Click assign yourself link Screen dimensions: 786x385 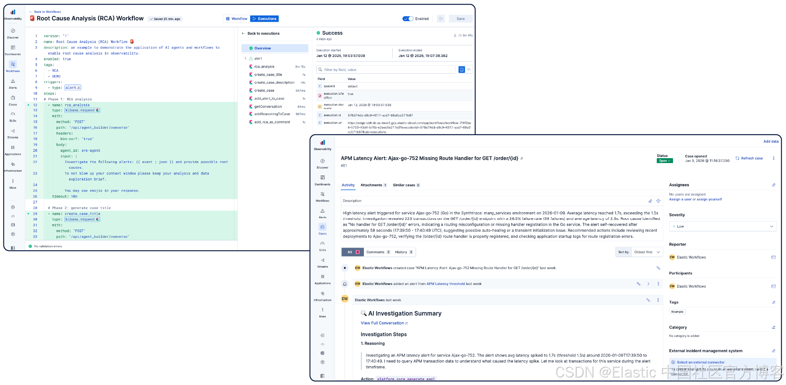pos(709,199)
